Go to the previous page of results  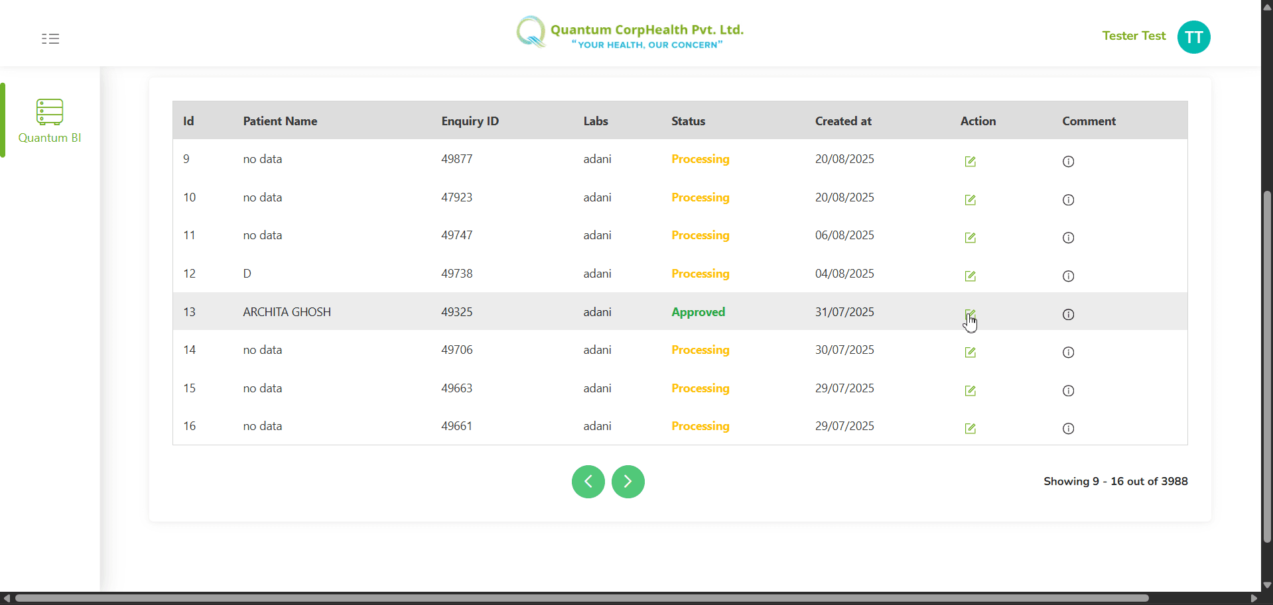(588, 482)
